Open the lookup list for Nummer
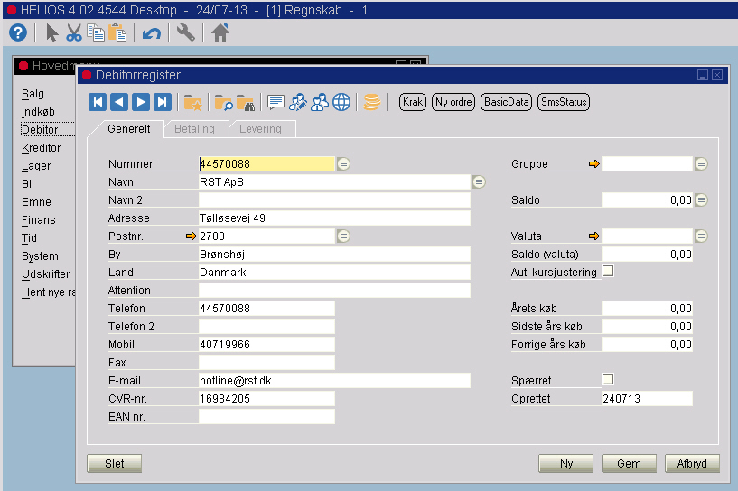Viewport: 738px width, 491px height. [x=343, y=163]
